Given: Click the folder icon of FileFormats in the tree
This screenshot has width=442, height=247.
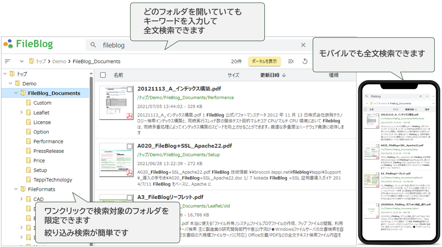Looking at the screenshot, I should click(23, 189).
